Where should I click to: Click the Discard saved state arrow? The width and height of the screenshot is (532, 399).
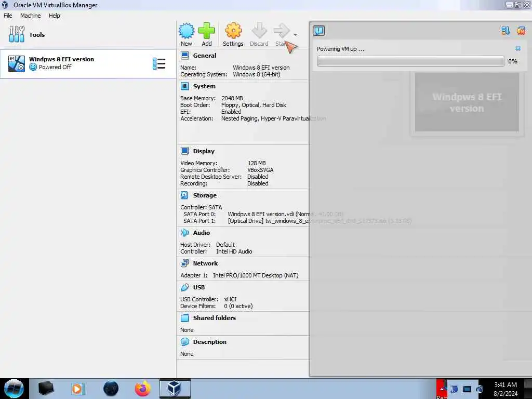(x=259, y=31)
